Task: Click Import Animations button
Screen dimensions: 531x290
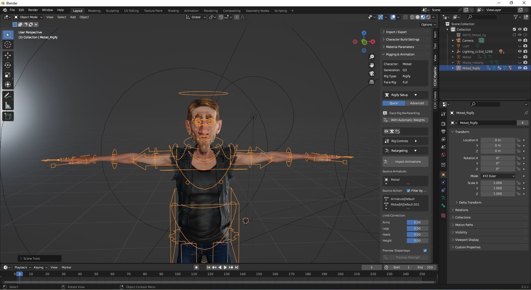Action: [405, 162]
